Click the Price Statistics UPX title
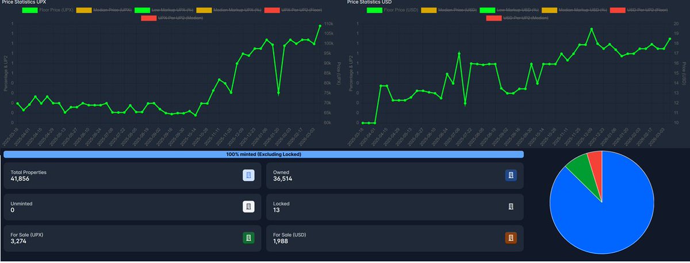 pyautogui.click(x=24, y=3)
